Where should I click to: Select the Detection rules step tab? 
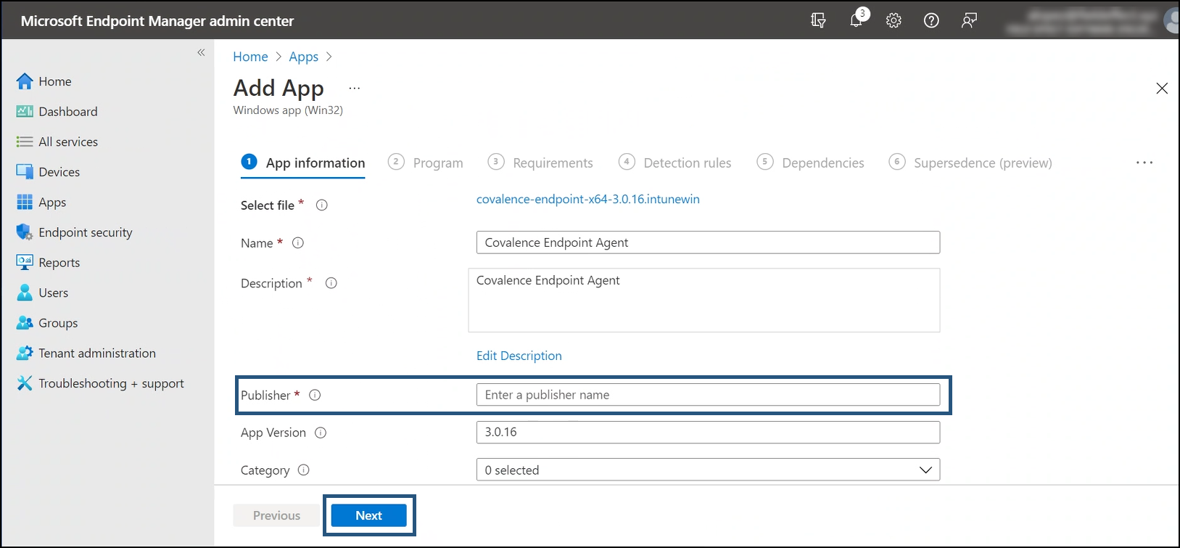[674, 163]
